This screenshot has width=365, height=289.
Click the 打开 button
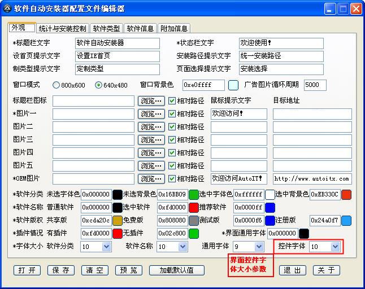pos(27,270)
